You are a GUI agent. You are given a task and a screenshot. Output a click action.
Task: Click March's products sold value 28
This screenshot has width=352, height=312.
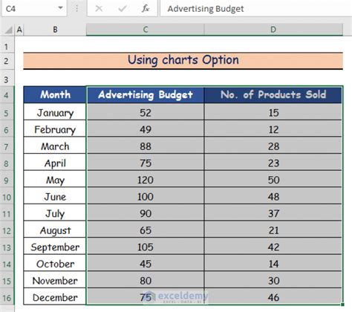coord(273,146)
